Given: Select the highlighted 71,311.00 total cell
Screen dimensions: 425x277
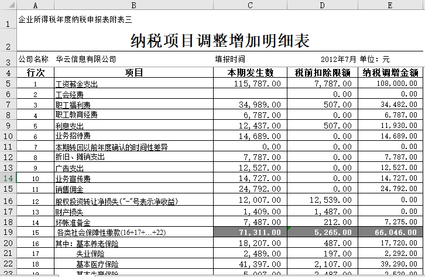Looking at the screenshot, I should [250, 232].
